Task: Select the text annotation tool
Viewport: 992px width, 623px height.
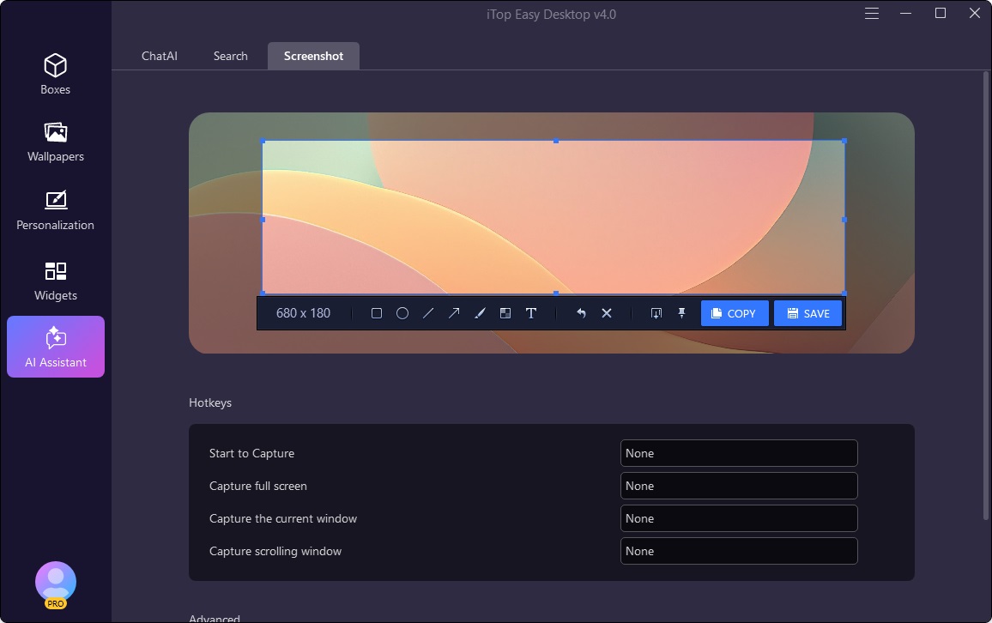Action: click(x=531, y=313)
